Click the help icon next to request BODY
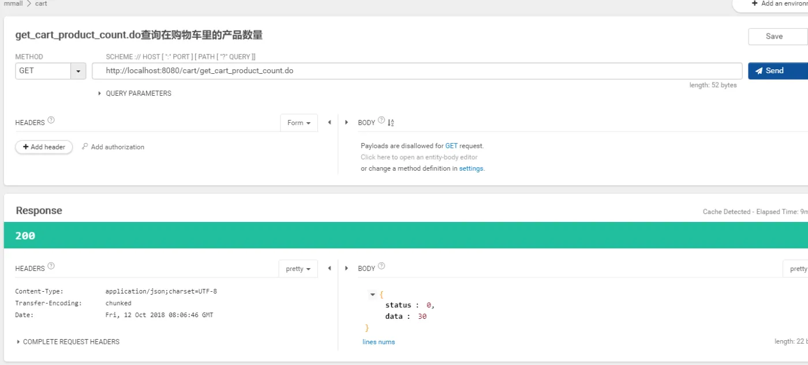Viewport: 808px width, 365px height. (x=381, y=121)
